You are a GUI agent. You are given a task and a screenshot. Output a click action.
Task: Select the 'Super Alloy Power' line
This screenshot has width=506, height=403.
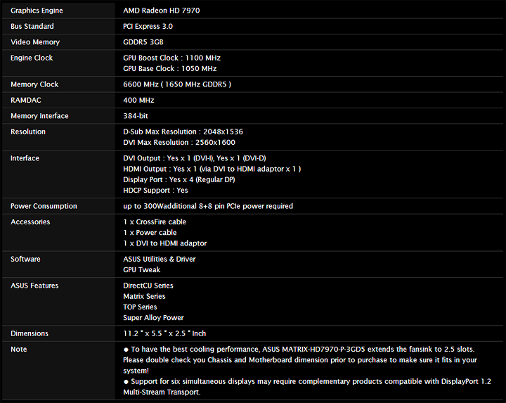click(x=153, y=317)
